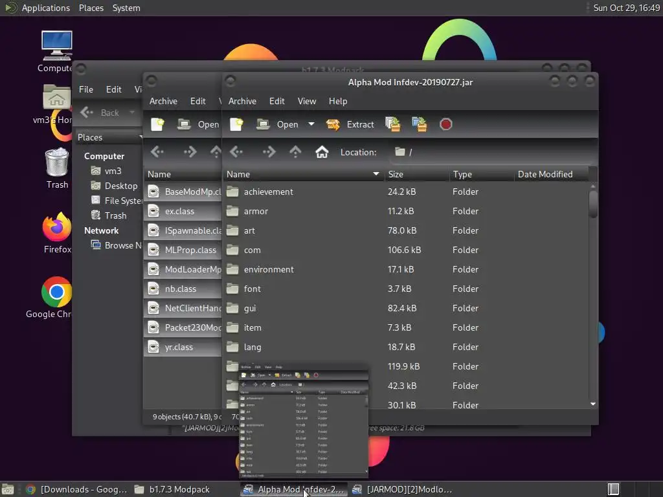Select the com folder
Screen dimensions: 663x497
406,250
